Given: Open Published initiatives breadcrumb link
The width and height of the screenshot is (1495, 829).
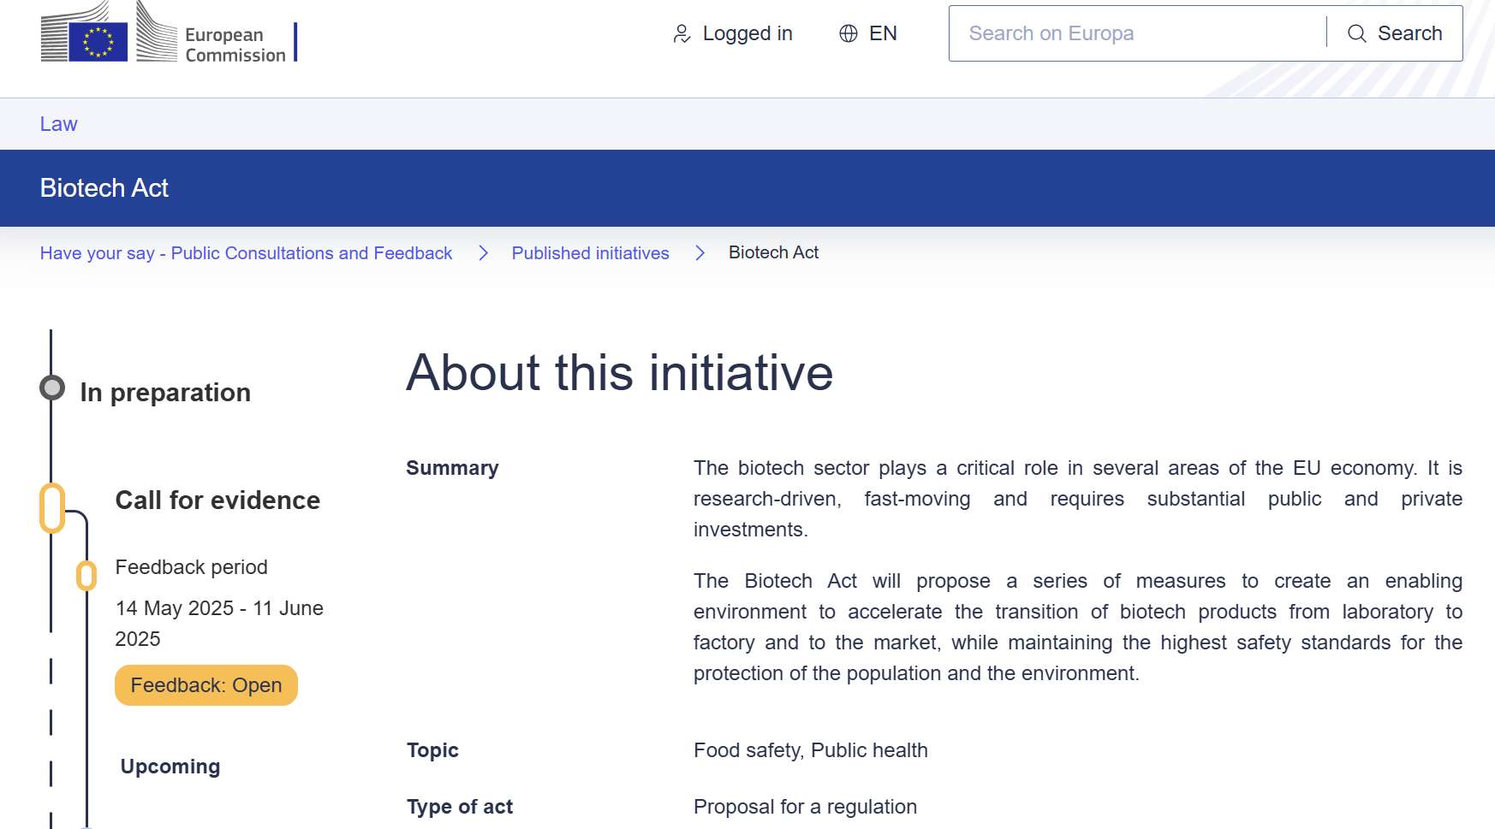Looking at the screenshot, I should coord(591,253).
